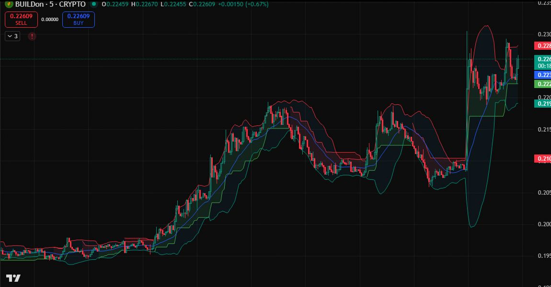Click the blue BUY 0.22609 button
The height and width of the screenshot is (287, 551).
(79, 19)
